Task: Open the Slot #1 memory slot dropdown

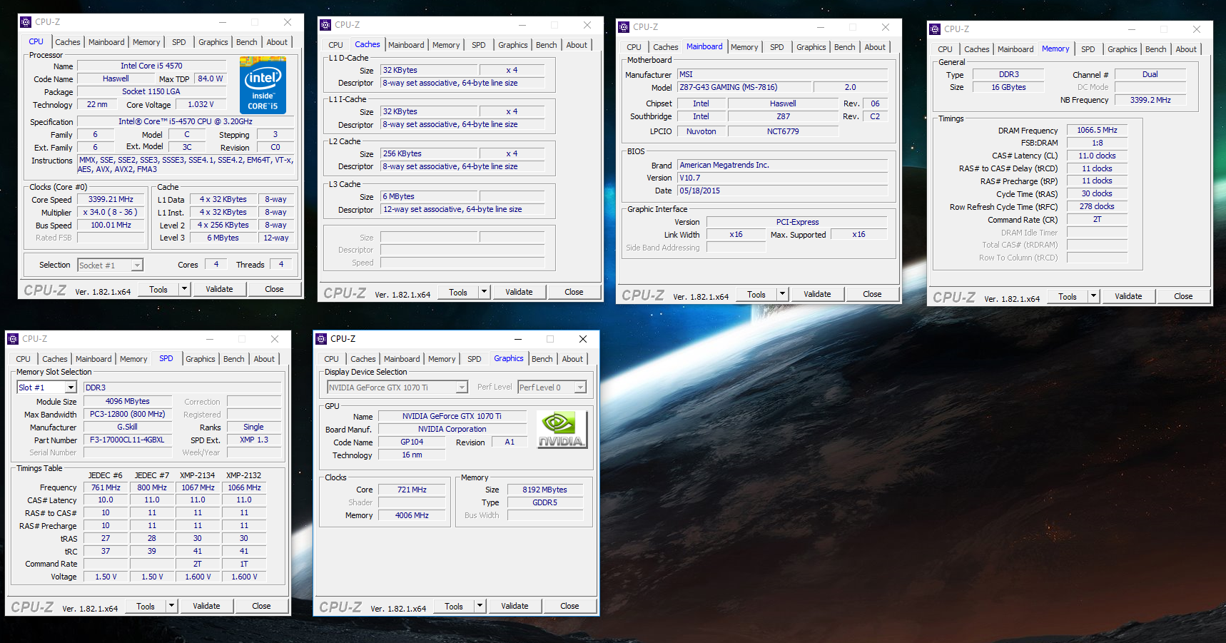Action: tap(71, 388)
